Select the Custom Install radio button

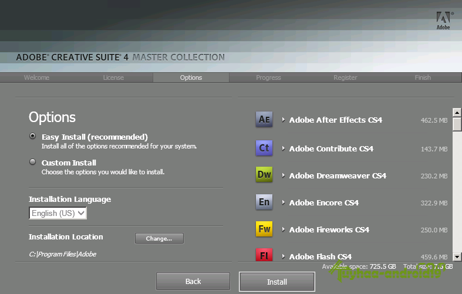pyautogui.click(x=33, y=162)
